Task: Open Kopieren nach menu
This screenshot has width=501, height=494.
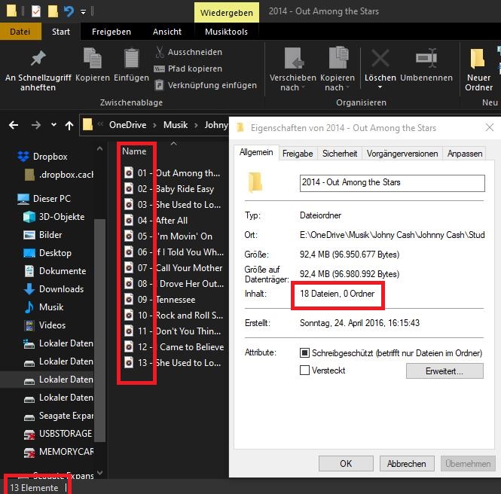Action: point(338,69)
